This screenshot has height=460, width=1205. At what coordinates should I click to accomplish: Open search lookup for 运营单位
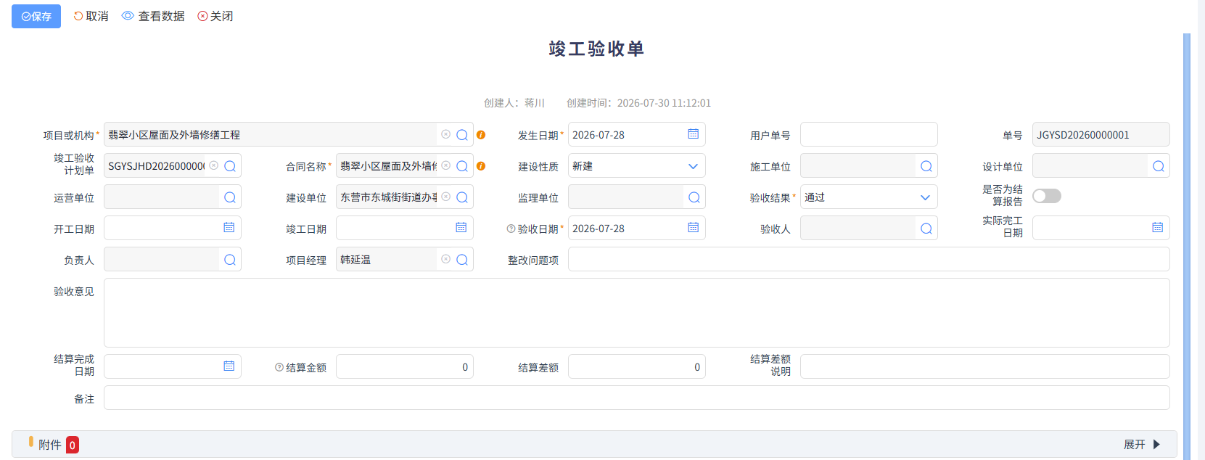(230, 197)
